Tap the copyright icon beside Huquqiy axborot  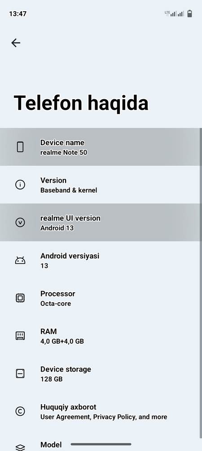tap(20, 411)
